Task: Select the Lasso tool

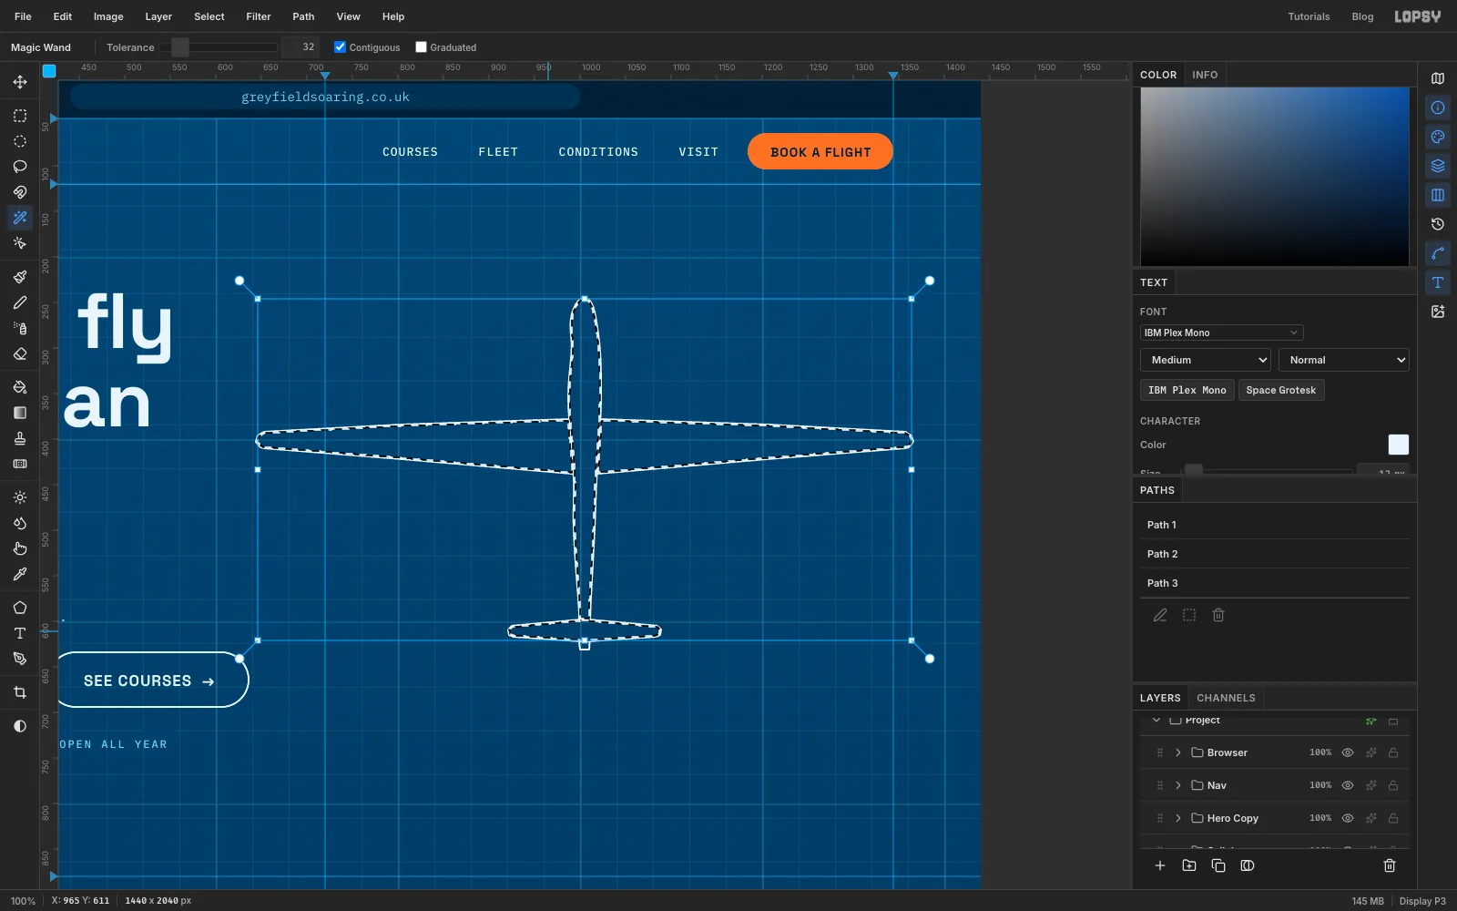Action: coord(20,167)
